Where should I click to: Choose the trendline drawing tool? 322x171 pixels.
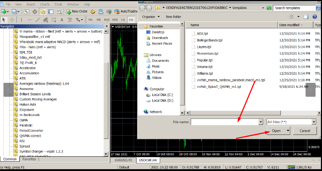click(x=38, y=20)
